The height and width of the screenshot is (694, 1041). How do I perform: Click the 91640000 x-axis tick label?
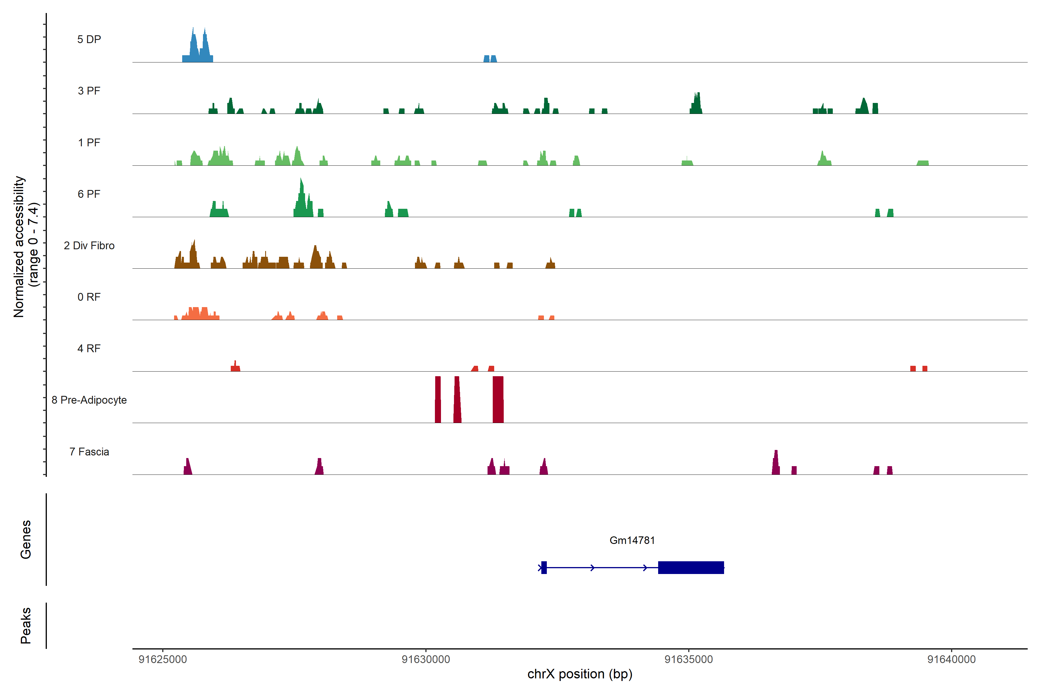tap(952, 659)
